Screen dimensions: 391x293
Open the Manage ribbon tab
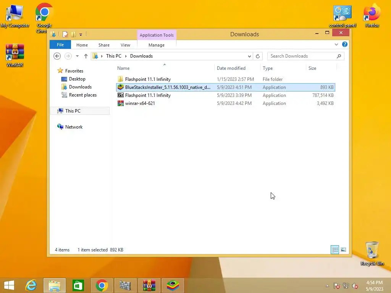[x=156, y=45]
